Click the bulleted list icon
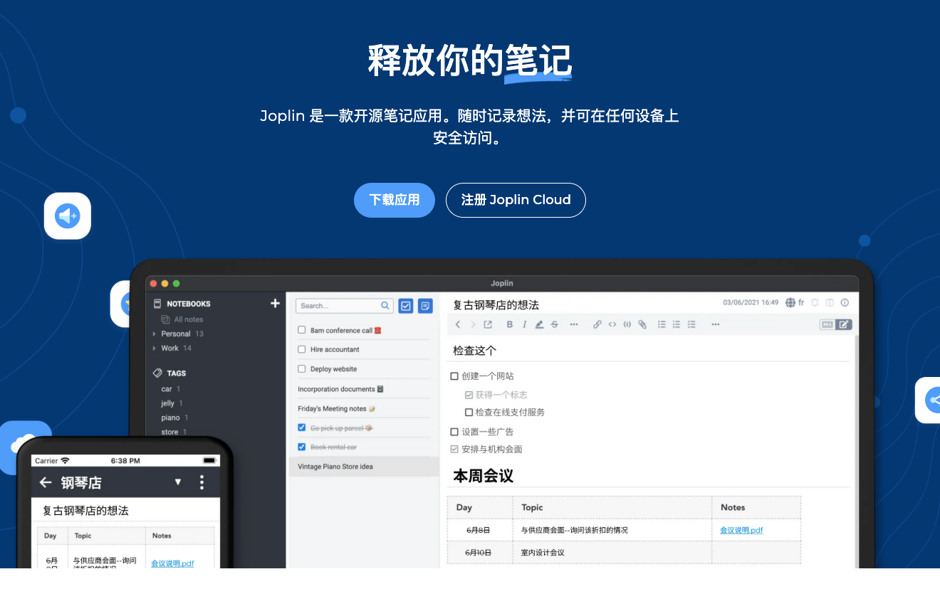 pyautogui.click(x=662, y=324)
